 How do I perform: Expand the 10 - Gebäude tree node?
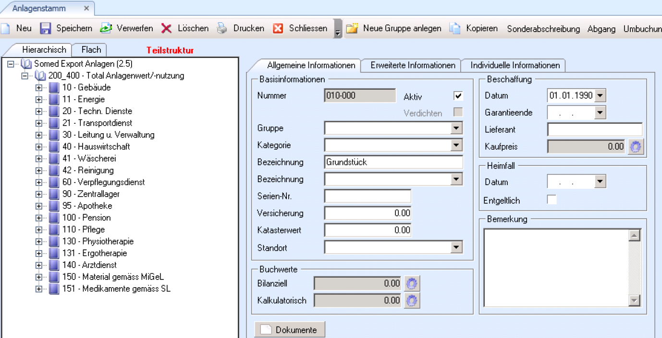click(x=39, y=87)
